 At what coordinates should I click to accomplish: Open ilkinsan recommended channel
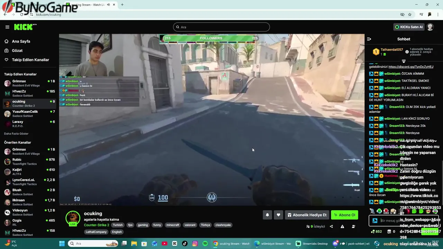29,202
